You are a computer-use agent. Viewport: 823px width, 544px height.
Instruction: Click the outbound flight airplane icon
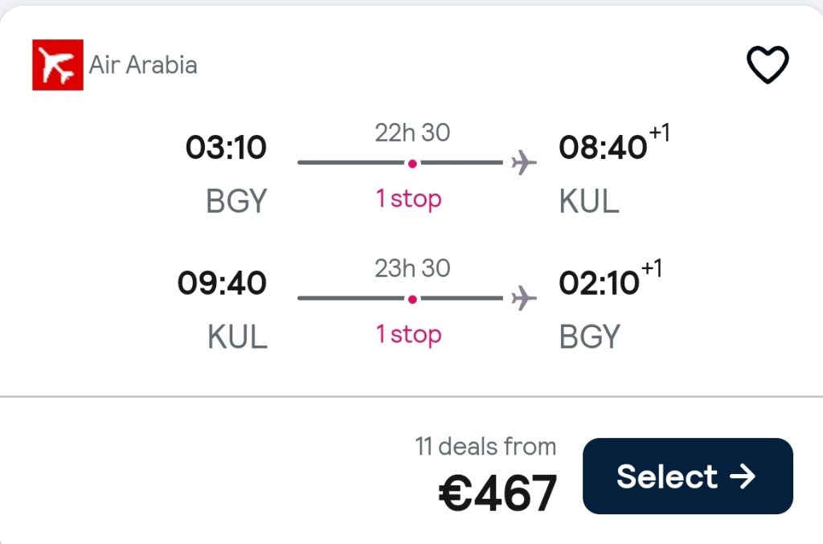point(524,162)
